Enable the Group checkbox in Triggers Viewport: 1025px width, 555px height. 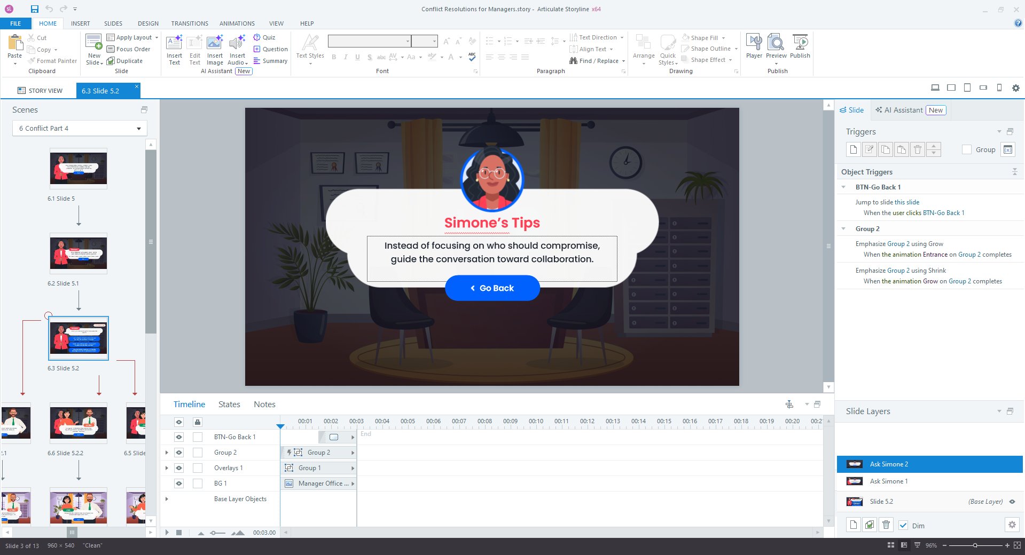pos(966,149)
